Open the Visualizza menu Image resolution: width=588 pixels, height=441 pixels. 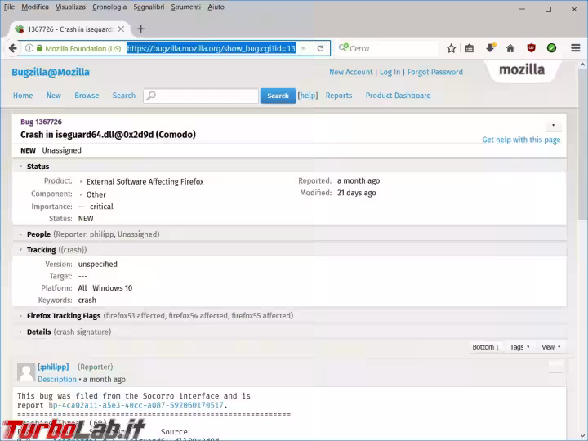tap(70, 7)
